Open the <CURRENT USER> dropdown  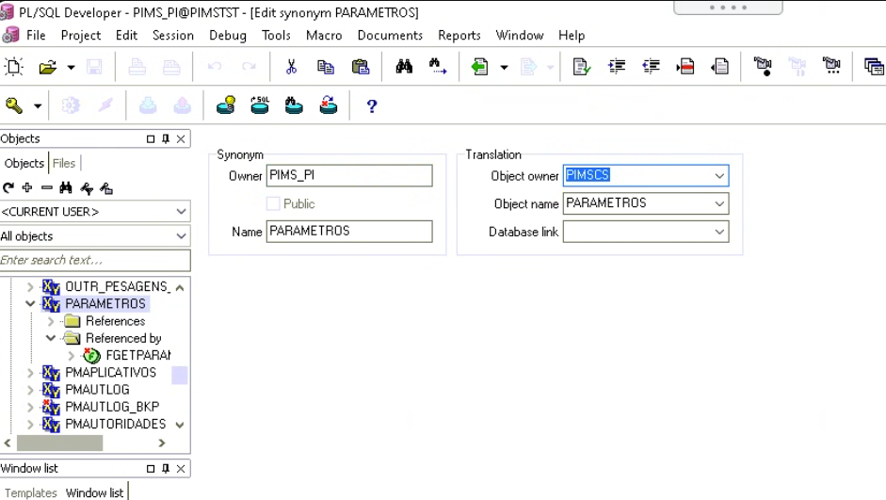tap(95, 211)
